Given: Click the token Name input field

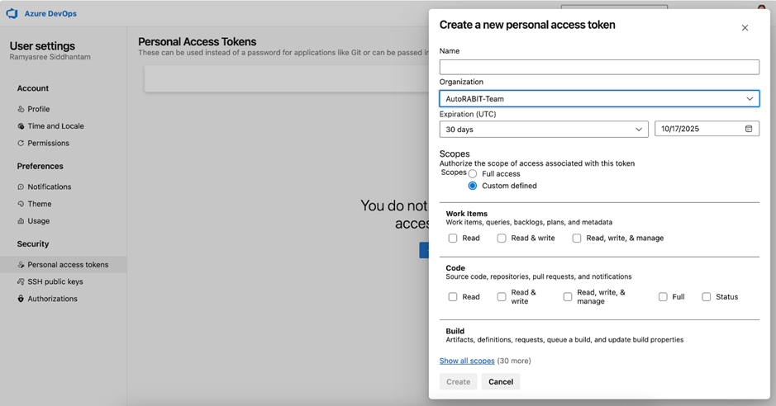Looking at the screenshot, I should tap(599, 67).
